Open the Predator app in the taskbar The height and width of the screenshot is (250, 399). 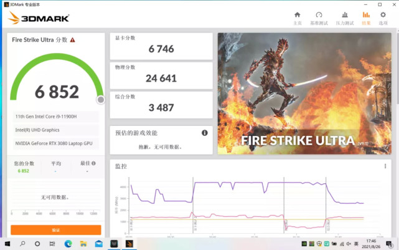(114, 244)
